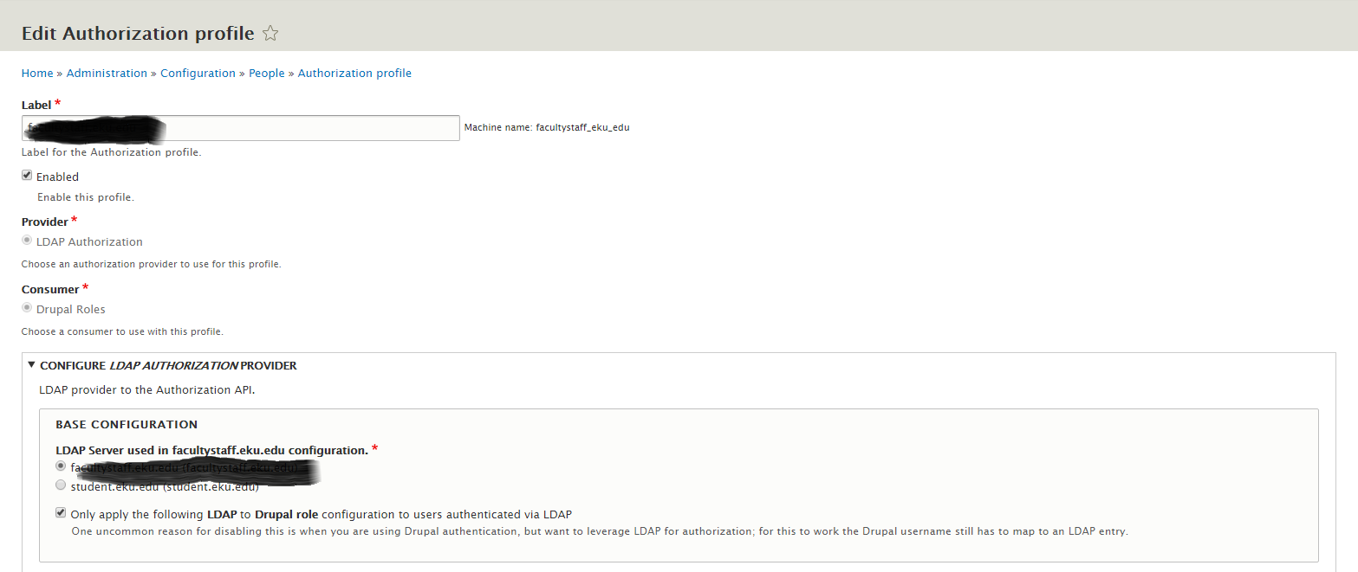
Task: Click 'Choose an authorization provider' help text
Action: tap(151, 264)
